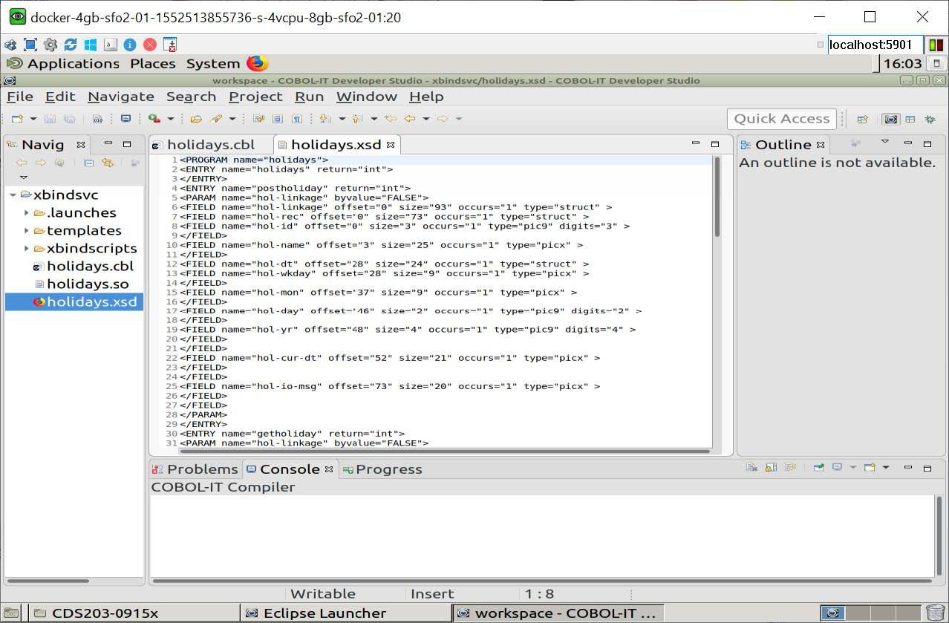Image resolution: width=949 pixels, height=623 pixels.
Task: Open the Quick Access search field
Action: [x=781, y=118]
